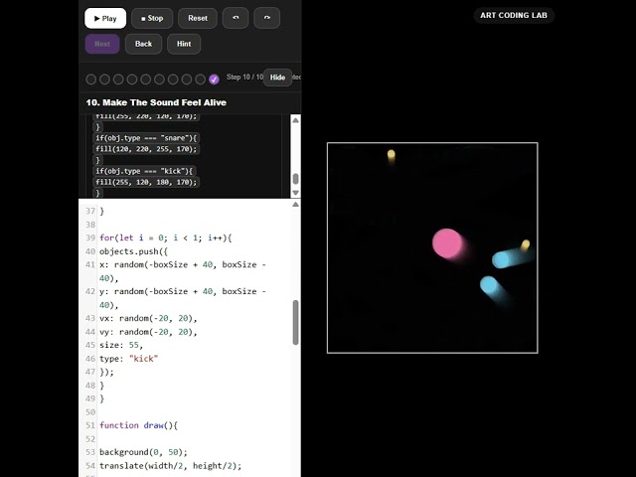This screenshot has width=636, height=477.
Task: Click code editor scroll up arrow
Action: coord(296,205)
